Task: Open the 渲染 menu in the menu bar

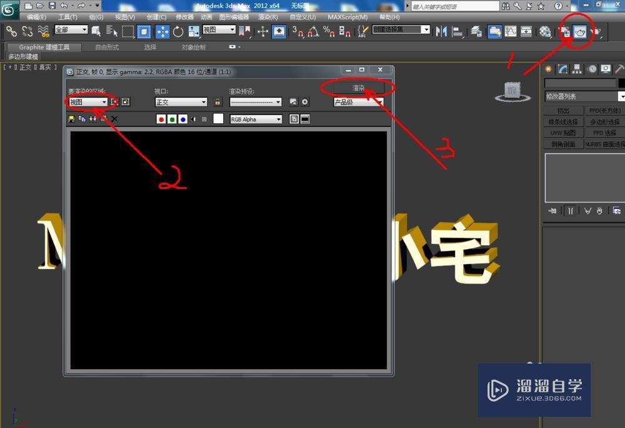Action: click(x=266, y=17)
